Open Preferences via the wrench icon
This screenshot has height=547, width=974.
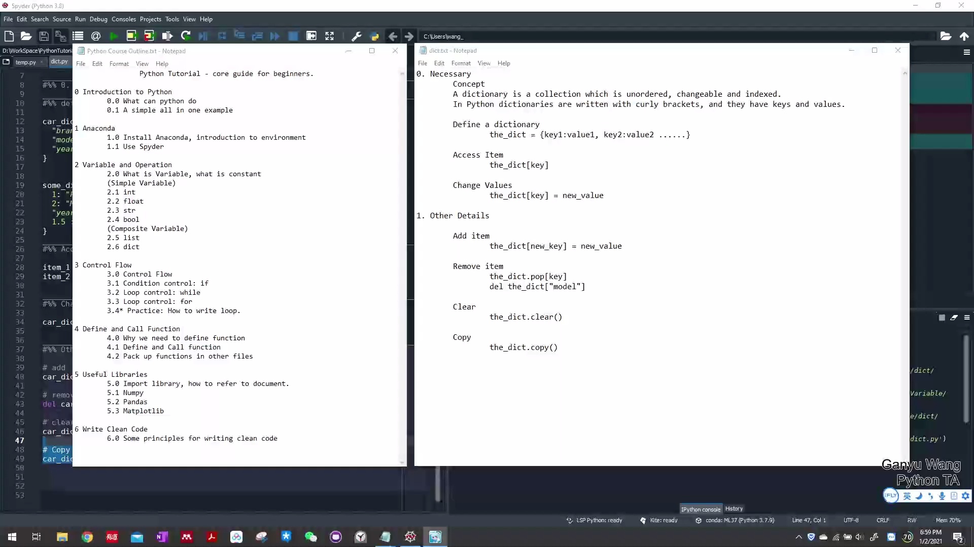pos(357,36)
